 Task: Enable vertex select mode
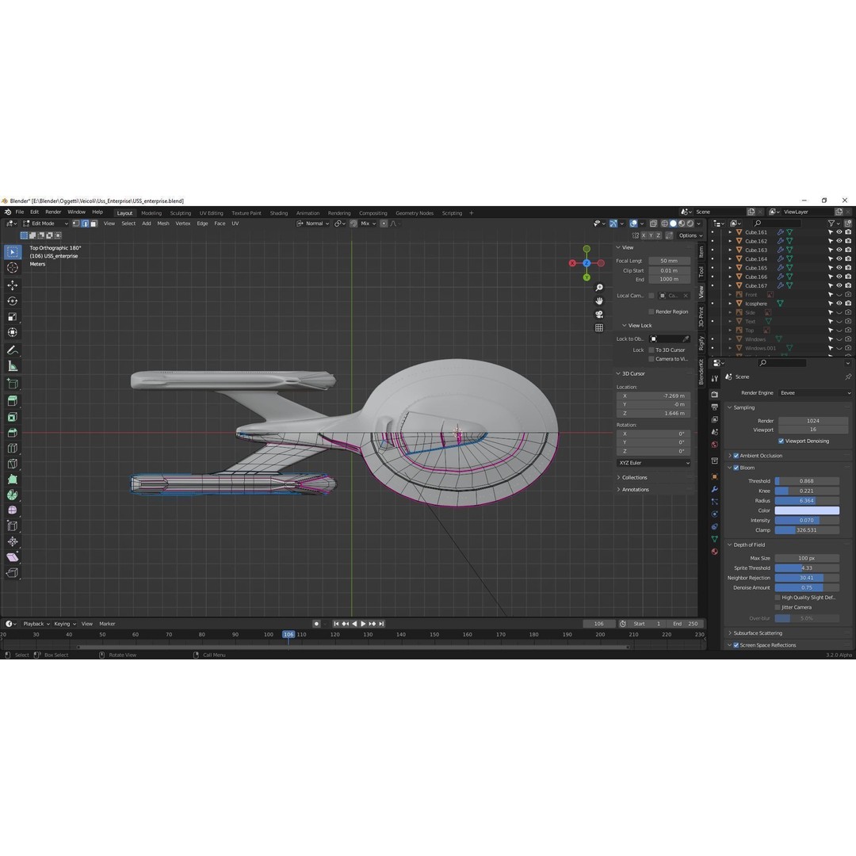click(76, 224)
